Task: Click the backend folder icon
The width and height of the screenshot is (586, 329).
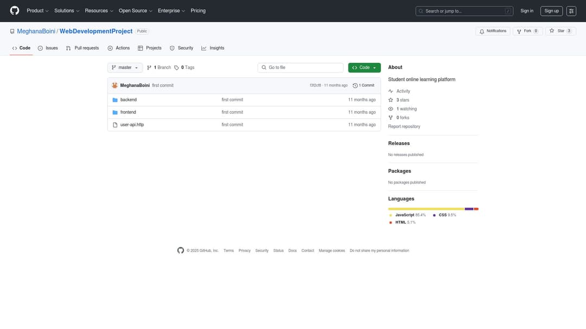Action: pyautogui.click(x=115, y=100)
